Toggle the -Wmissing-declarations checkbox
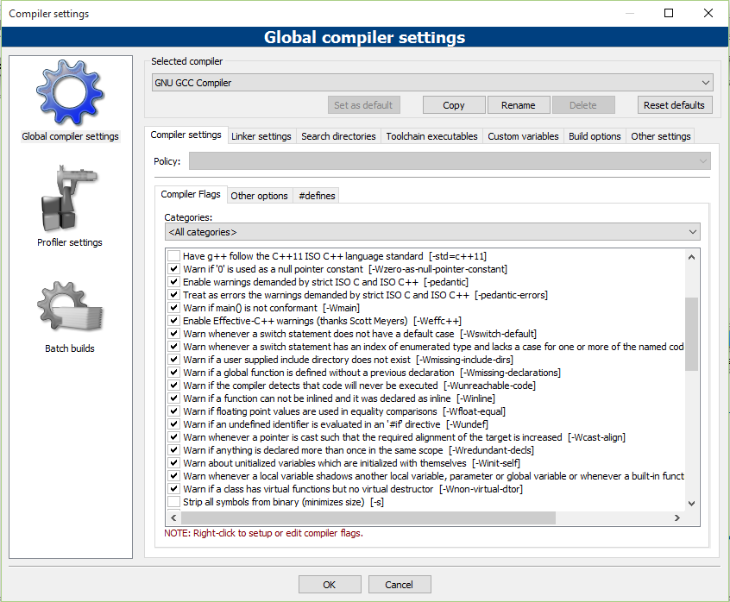730x602 pixels. click(173, 373)
